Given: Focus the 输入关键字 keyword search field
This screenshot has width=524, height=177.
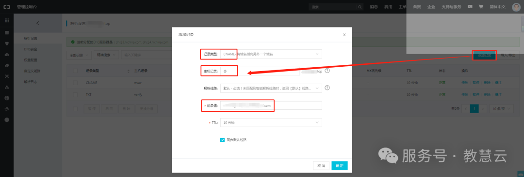Looking at the screenshot, I should tap(147, 54).
